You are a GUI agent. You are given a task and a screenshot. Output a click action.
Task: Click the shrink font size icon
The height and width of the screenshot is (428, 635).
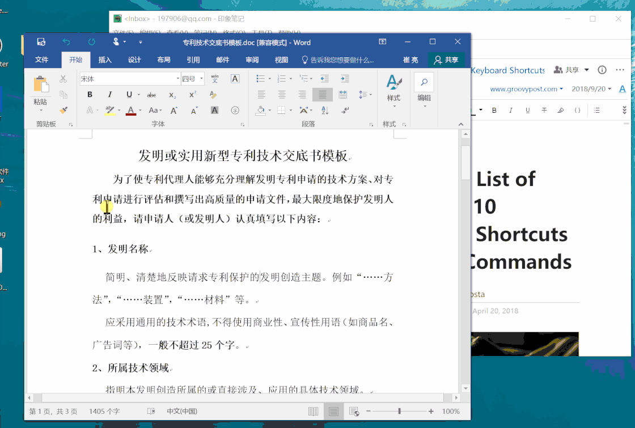coord(194,111)
